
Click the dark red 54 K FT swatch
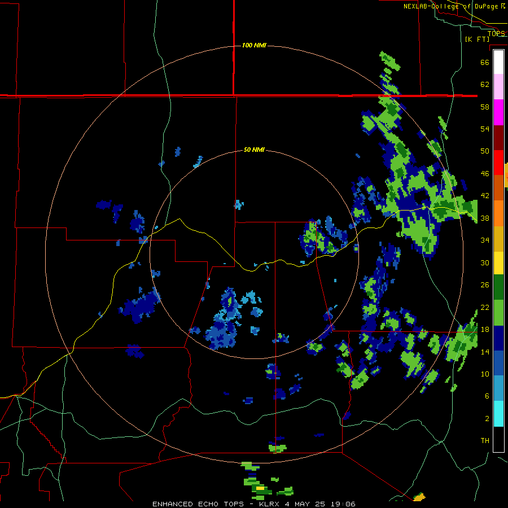pyautogui.click(x=498, y=138)
